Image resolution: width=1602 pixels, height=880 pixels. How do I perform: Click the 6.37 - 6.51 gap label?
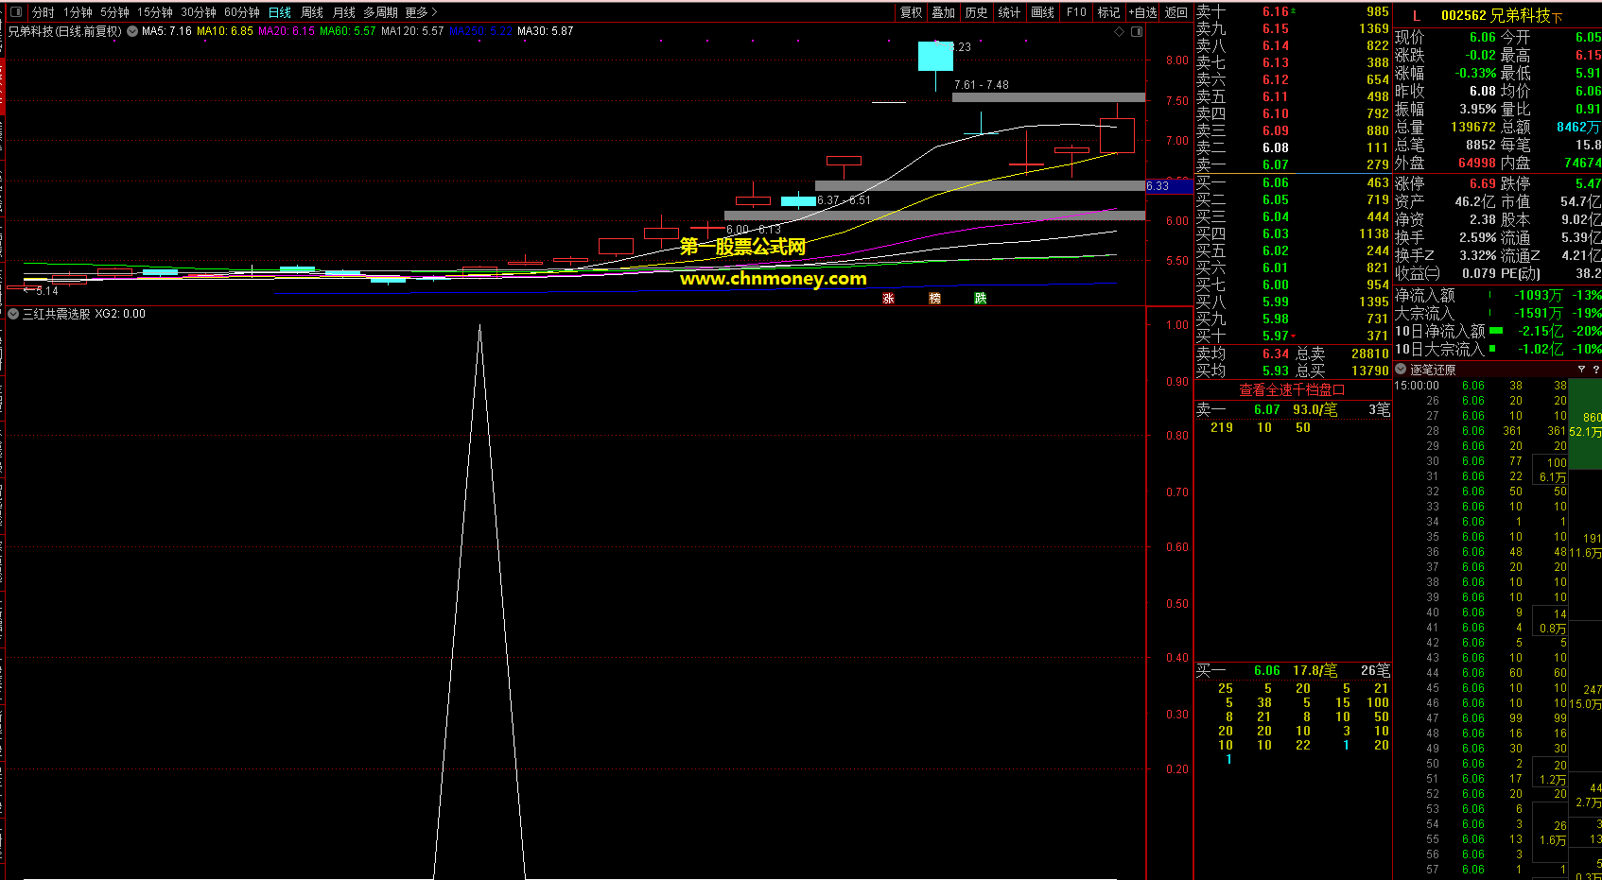(x=845, y=200)
